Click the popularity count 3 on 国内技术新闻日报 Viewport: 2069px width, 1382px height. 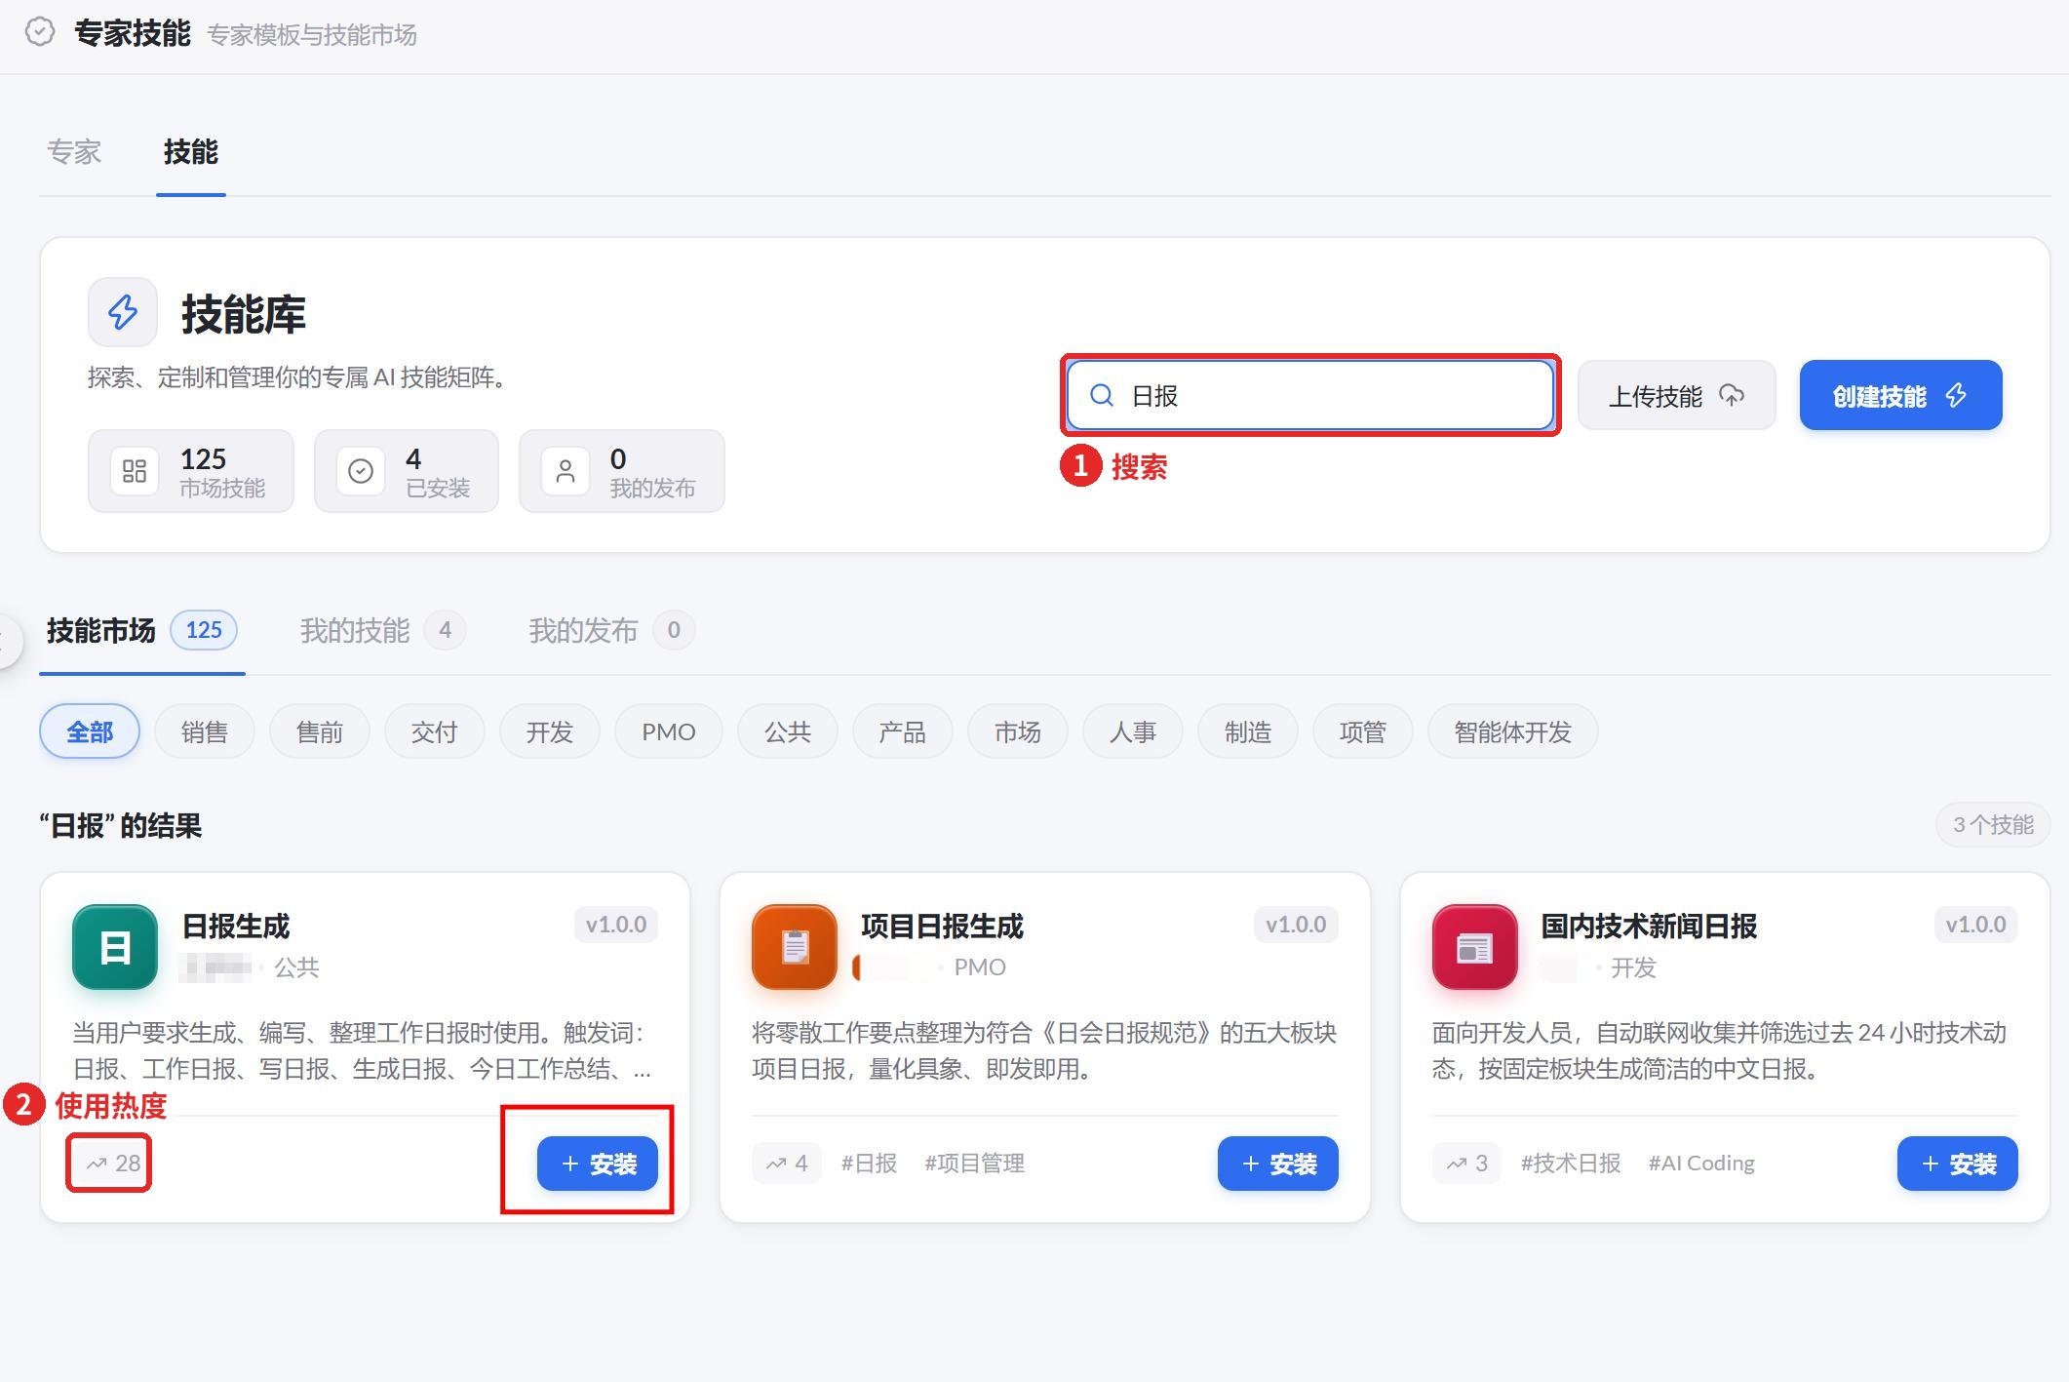[x=1466, y=1163]
